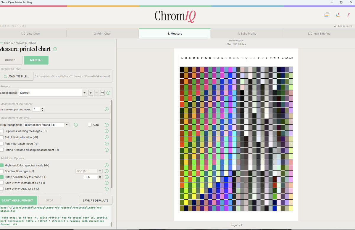Open the Select preset dropdown
Image resolution: width=355 pixels, height=230 pixels.
tap(53, 93)
